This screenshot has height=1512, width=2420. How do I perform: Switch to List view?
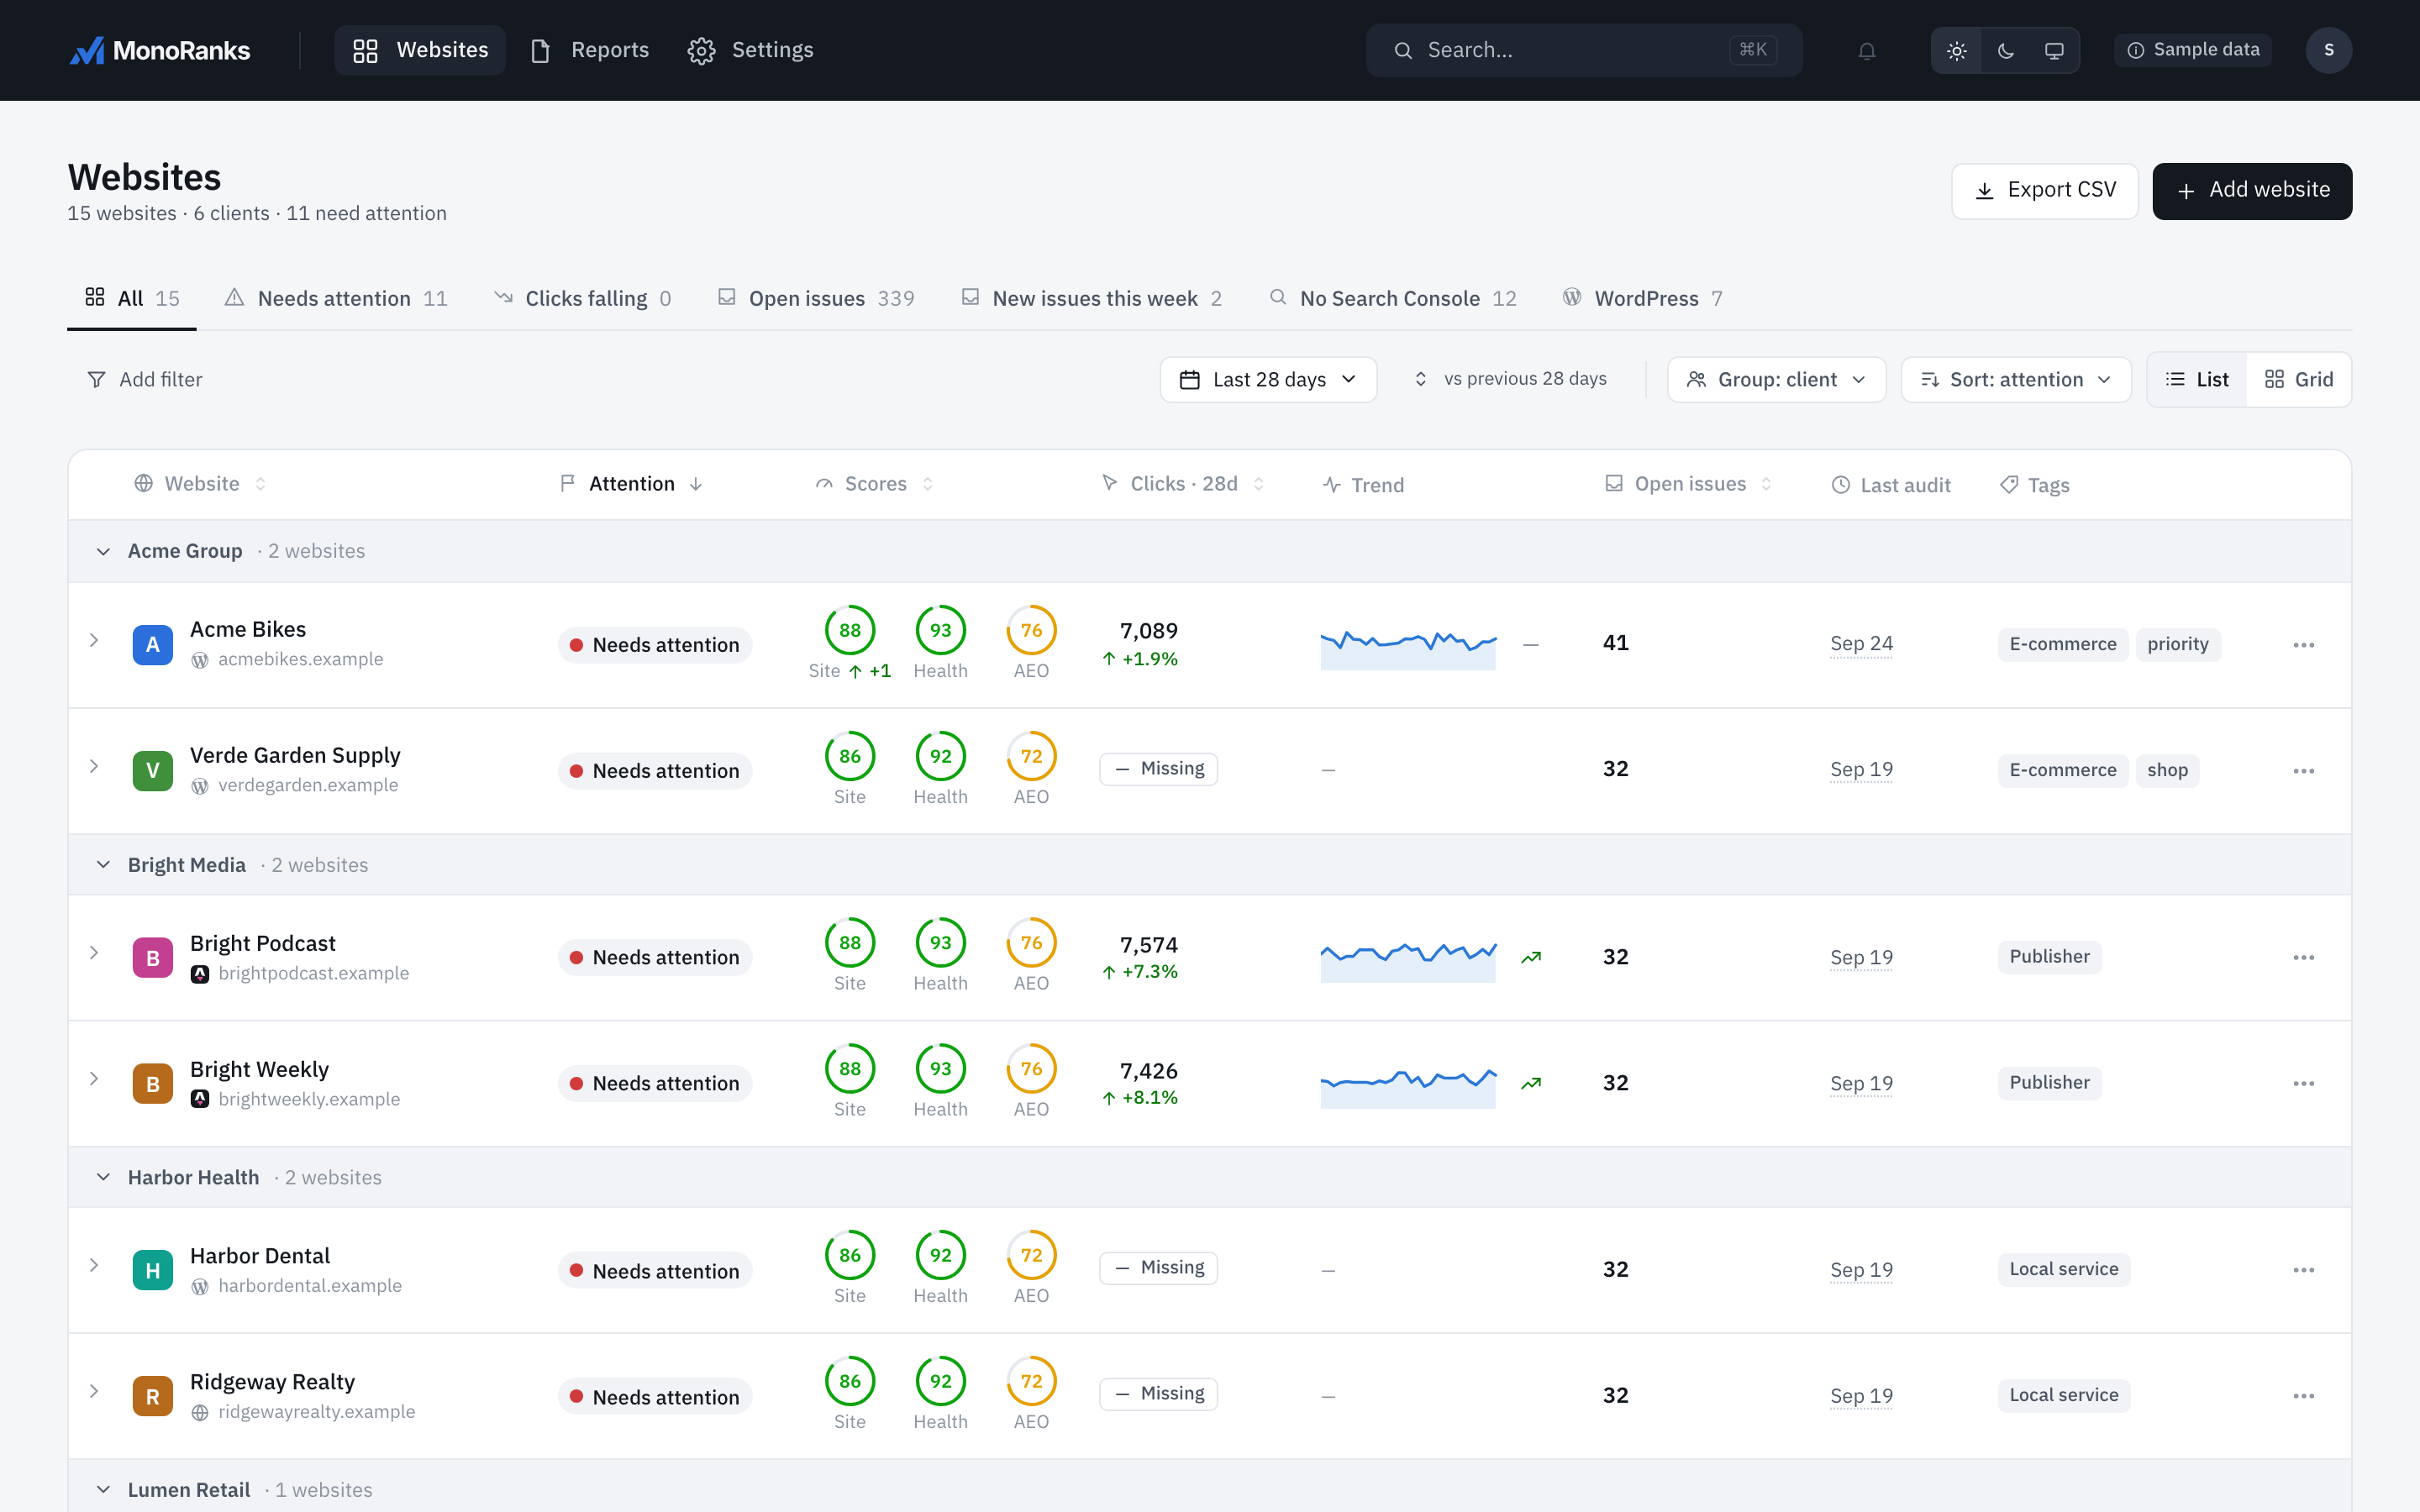2197,380
